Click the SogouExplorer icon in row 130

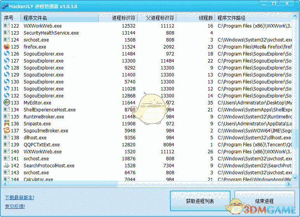[x=7, y=82]
